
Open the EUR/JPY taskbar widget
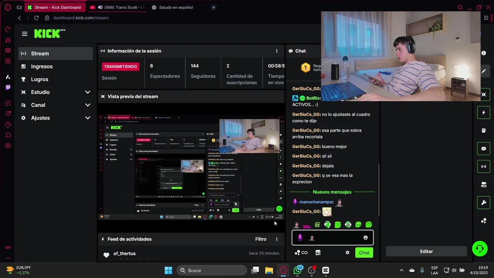[19, 270]
